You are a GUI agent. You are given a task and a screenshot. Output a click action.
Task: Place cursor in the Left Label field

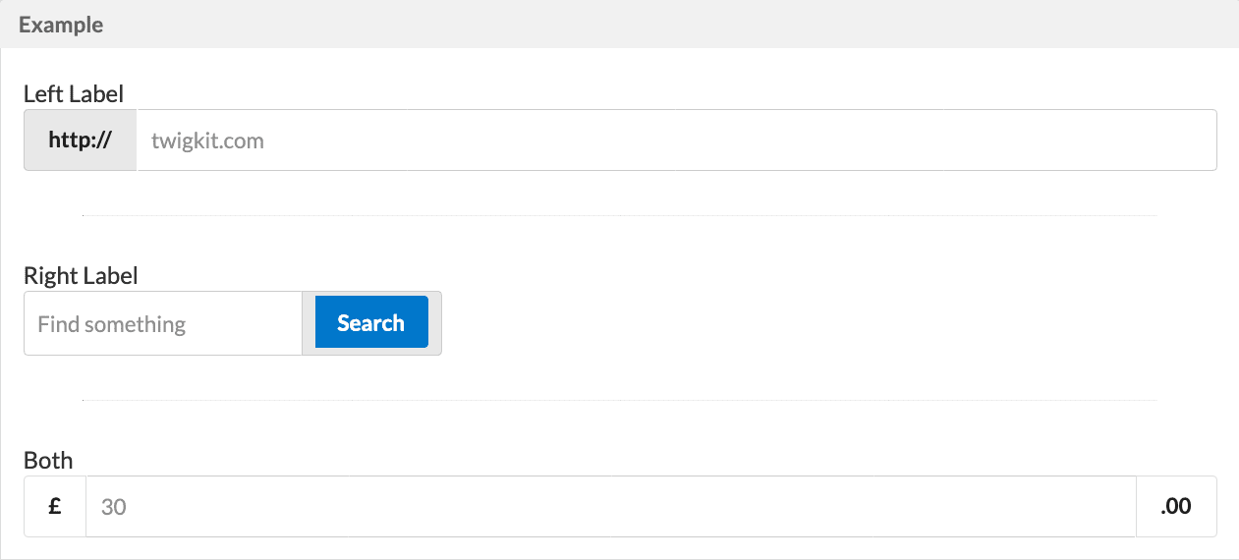click(x=677, y=140)
